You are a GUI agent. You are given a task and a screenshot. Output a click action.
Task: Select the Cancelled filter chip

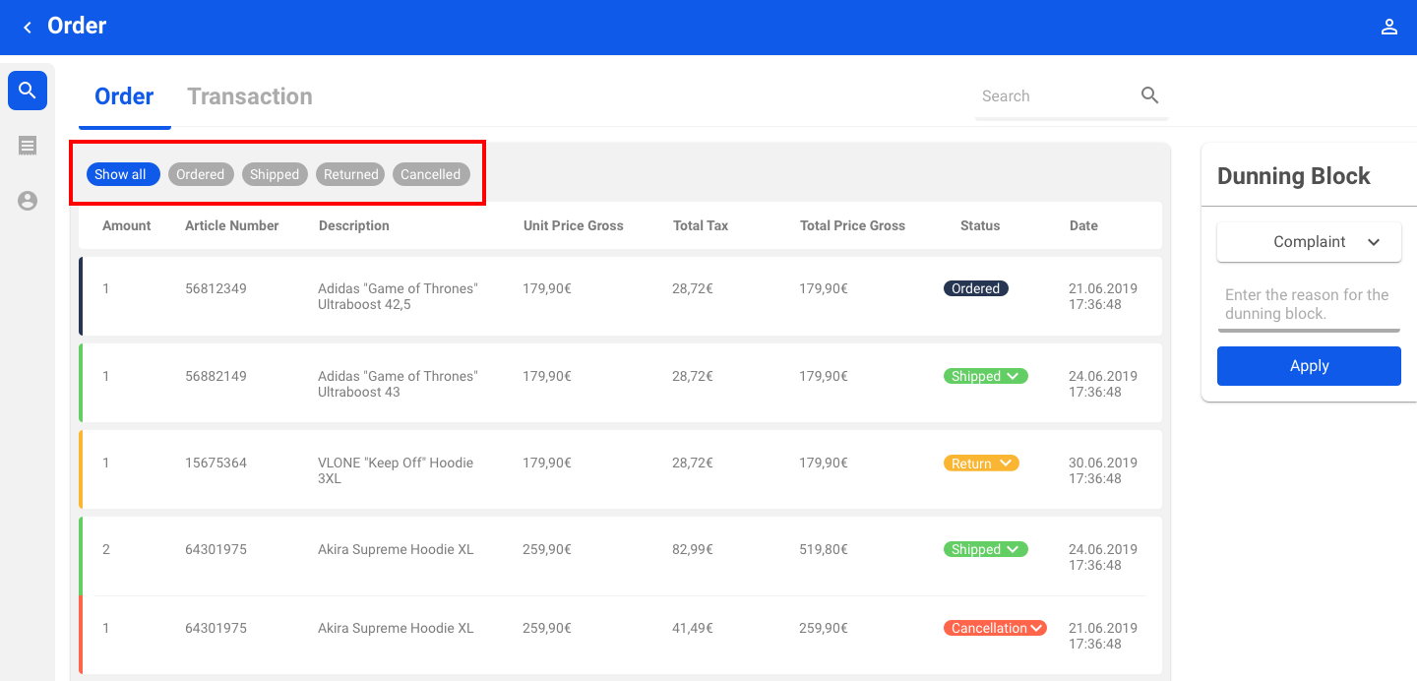coord(430,174)
